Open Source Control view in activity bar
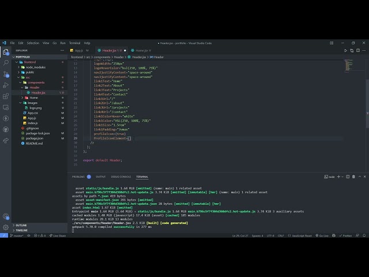This screenshot has width=369, height=277. 6,74
